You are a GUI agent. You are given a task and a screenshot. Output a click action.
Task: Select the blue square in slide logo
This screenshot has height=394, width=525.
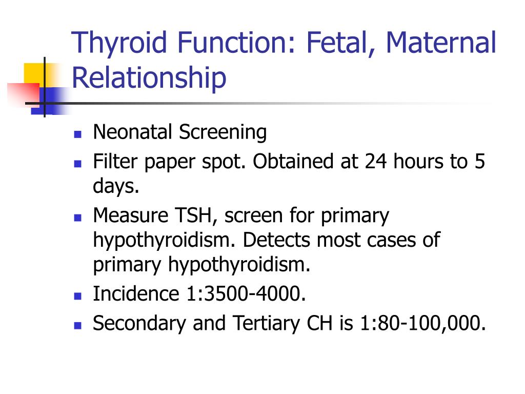point(50,101)
